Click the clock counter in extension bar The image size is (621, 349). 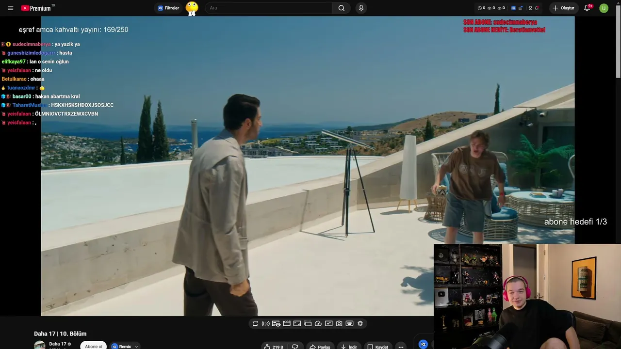pyautogui.click(x=481, y=8)
